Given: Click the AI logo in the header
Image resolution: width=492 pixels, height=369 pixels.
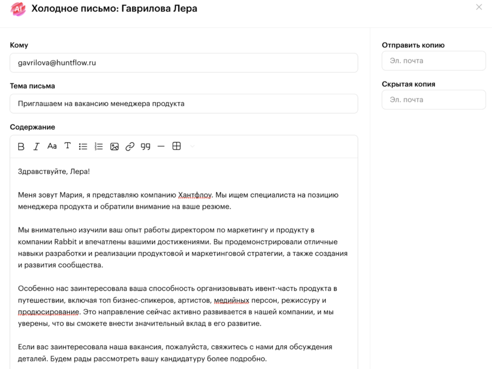Looking at the screenshot, I should pyautogui.click(x=18, y=9).
